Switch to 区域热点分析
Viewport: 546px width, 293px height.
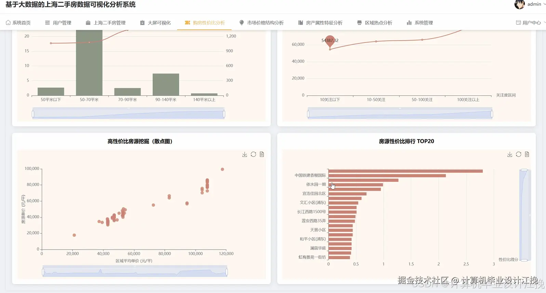click(x=375, y=23)
